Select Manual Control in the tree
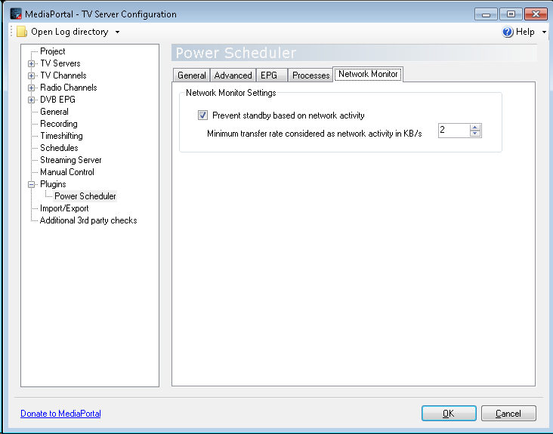 pyautogui.click(x=67, y=172)
